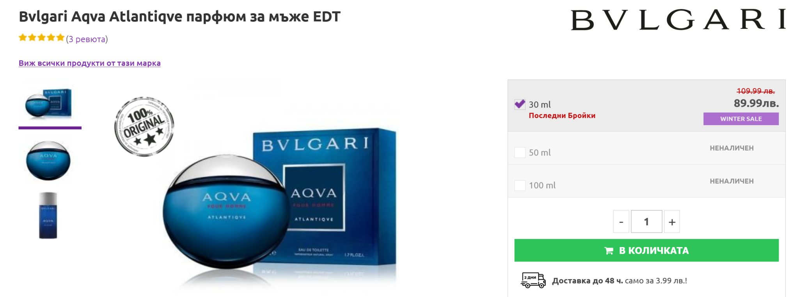Viewport: 799px width, 297px height.
Task: Click the BVLGARI brand logo
Action: pyautogui.click(x=678, y=20)
